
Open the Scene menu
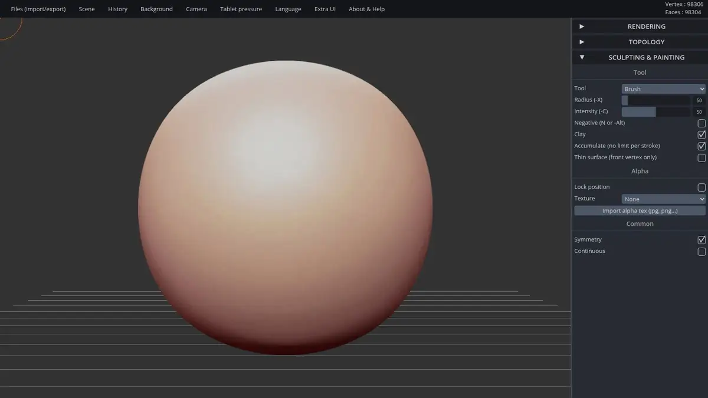(x=87, y=9)
